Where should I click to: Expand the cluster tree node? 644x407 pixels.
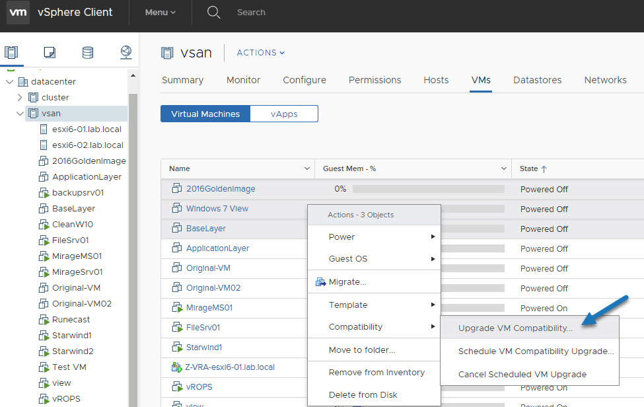pyautogui.click(x=20, y=98)
